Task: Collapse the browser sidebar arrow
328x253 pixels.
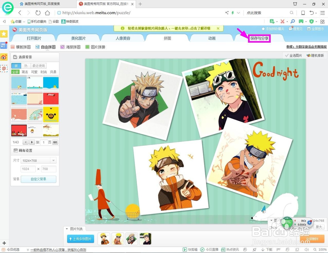Action: click(4, 21)
